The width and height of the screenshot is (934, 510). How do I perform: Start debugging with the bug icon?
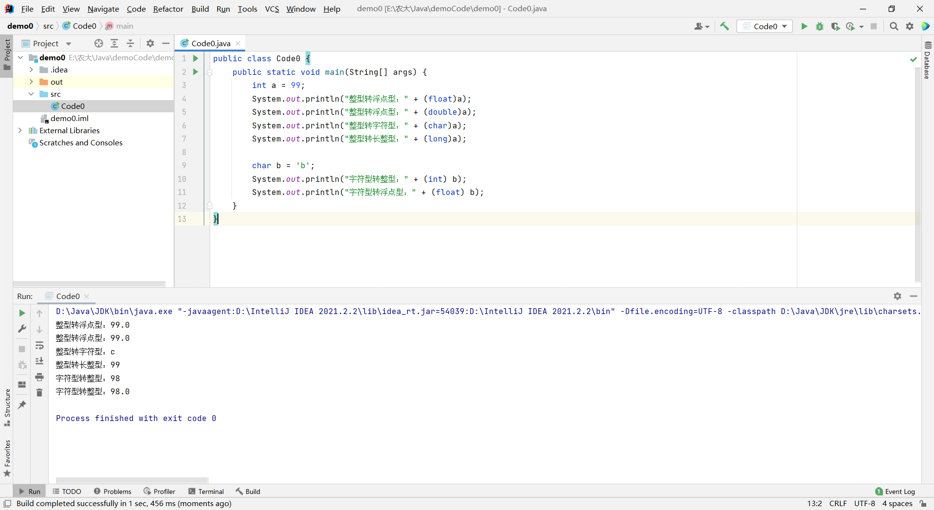[x=820, y=26]
